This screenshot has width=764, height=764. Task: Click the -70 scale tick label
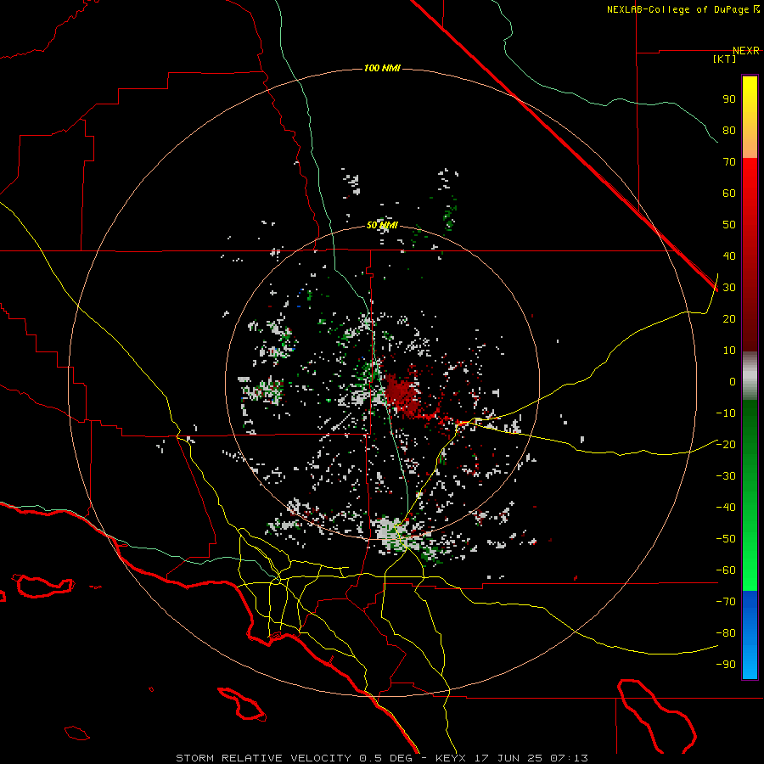726,602
